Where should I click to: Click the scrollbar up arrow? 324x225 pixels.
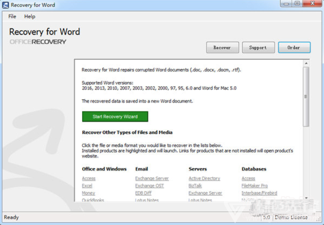pos(306,63)
